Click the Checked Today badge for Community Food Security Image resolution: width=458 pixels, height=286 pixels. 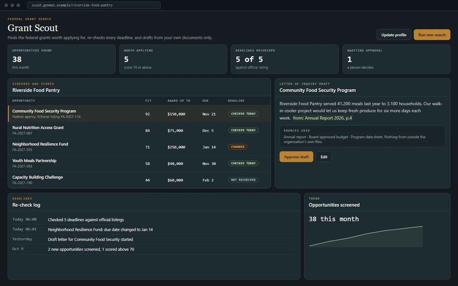[243, 114]
